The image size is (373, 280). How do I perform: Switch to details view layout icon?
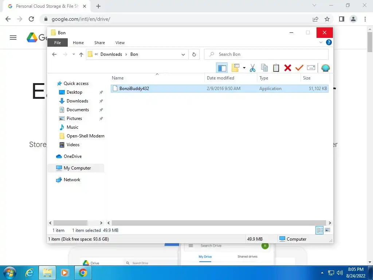319,230
